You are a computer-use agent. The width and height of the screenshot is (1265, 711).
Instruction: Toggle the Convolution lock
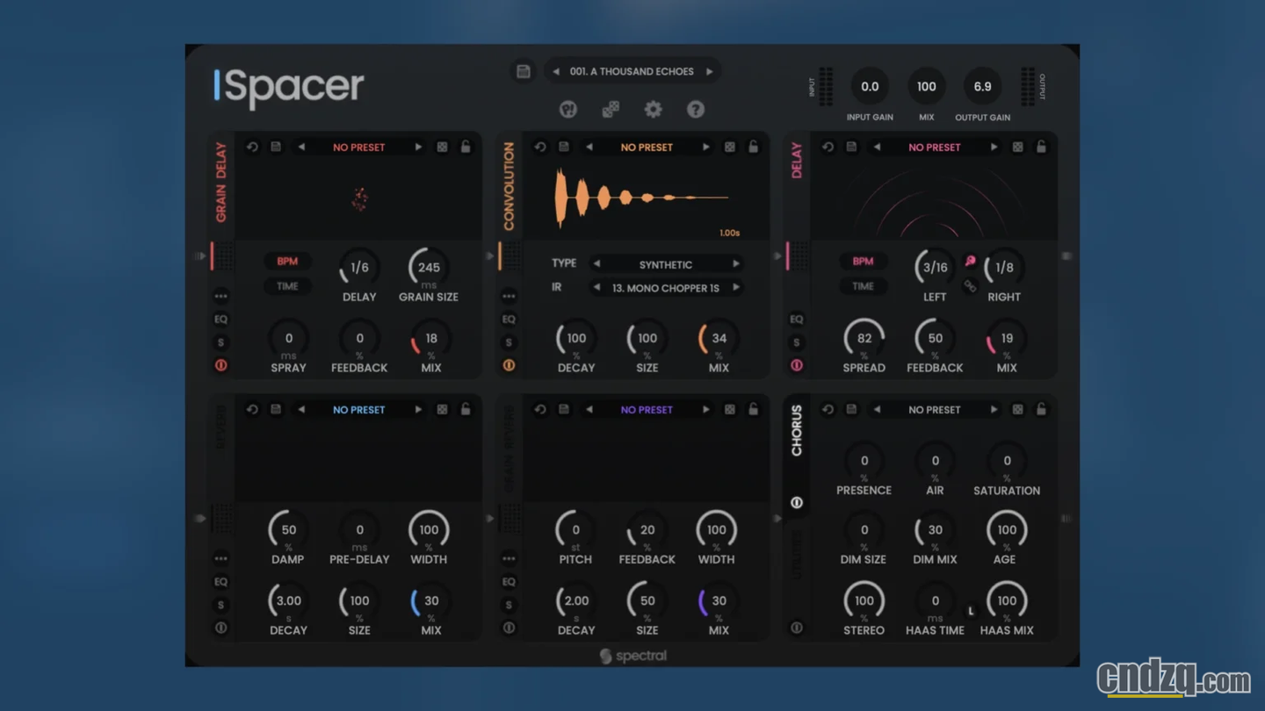(x=753, y=147)
